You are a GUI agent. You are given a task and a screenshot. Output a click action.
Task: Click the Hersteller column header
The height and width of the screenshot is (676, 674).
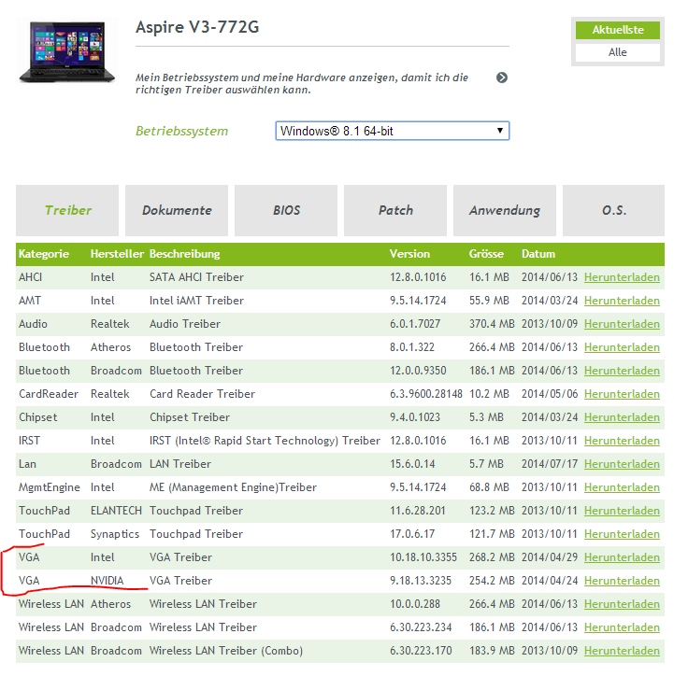click(x=117, y=254)
